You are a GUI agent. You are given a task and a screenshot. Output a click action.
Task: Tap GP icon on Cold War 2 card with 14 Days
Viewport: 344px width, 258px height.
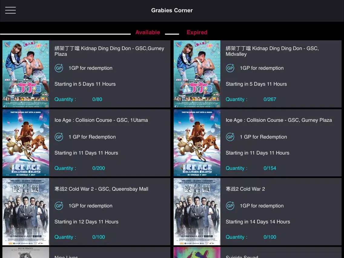click(230, 206)
